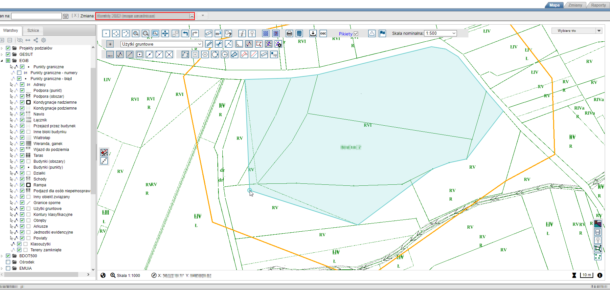
Task: Click the blue flag icon
Action: 382,33
